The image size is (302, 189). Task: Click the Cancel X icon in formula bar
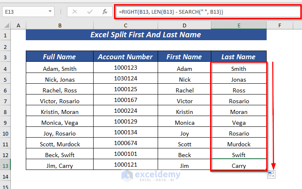pos(75,12)
